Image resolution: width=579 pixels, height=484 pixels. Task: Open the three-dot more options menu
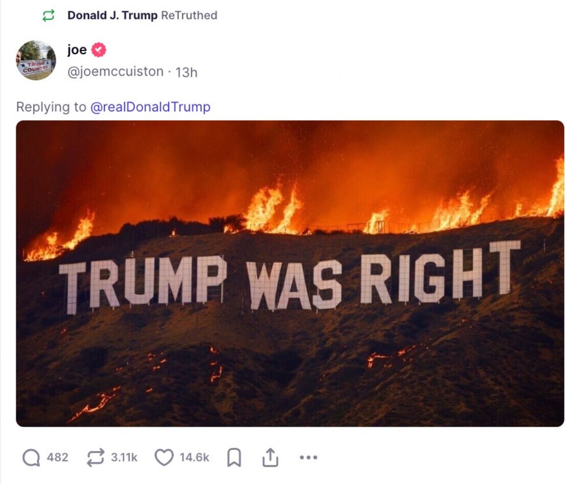[309, 457]
